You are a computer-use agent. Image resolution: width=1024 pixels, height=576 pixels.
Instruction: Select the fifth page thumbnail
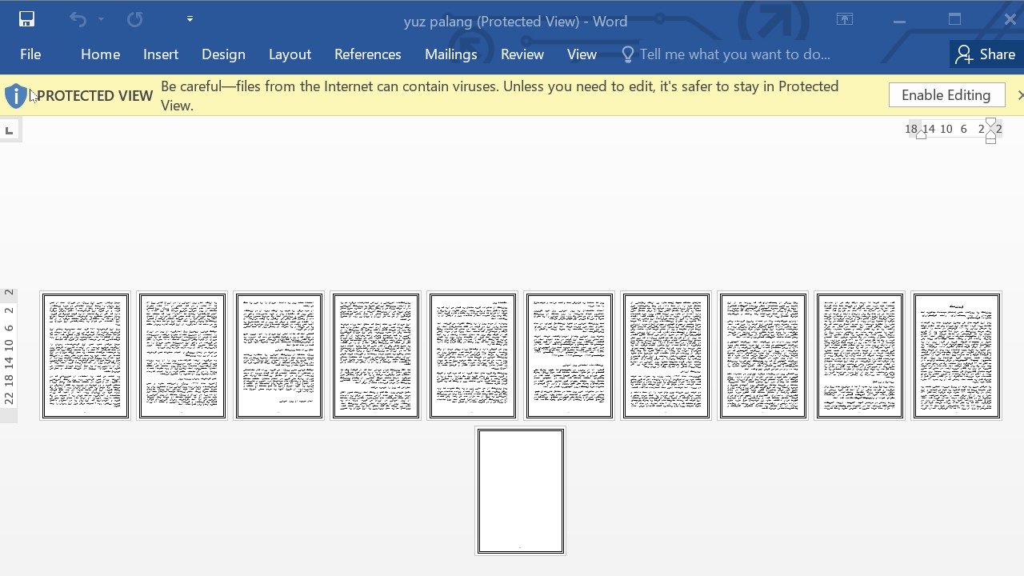point(473,356)
